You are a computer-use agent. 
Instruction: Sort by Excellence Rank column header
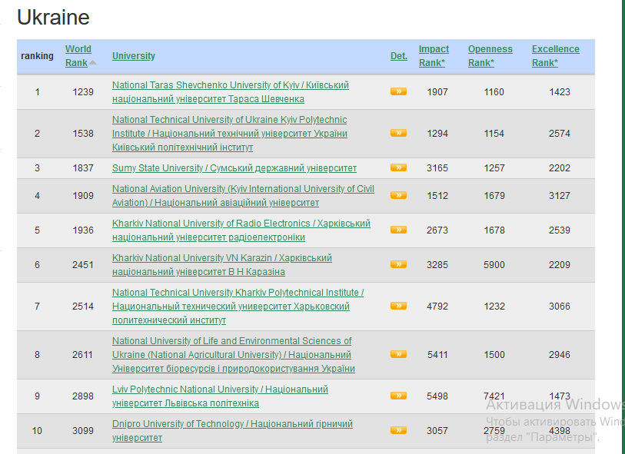point(555,55)
